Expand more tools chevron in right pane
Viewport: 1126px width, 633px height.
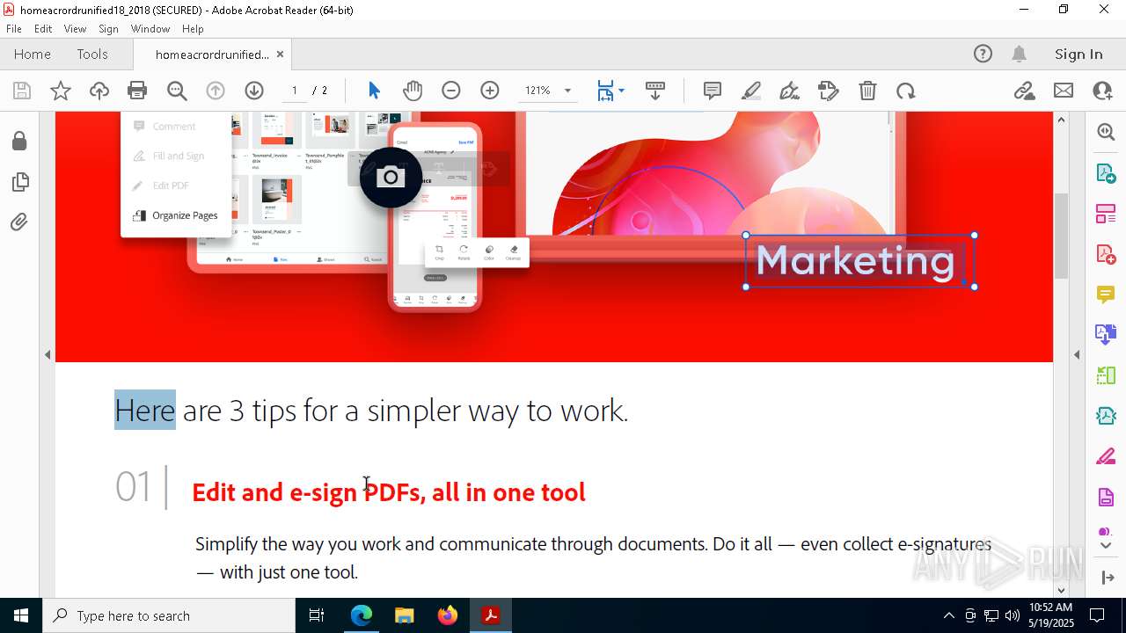tap(1106, 546)
